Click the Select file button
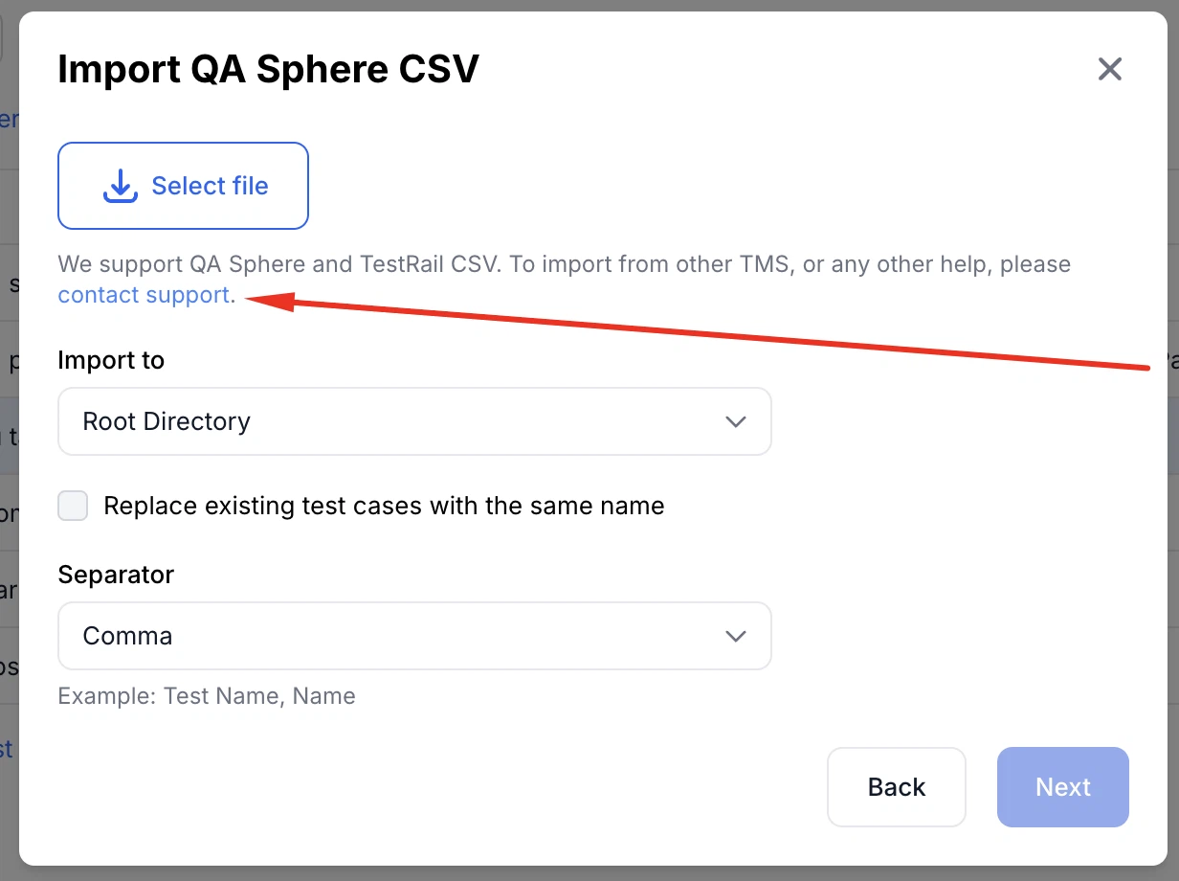Screen dimensions: 1179x881 coord(183,185)
